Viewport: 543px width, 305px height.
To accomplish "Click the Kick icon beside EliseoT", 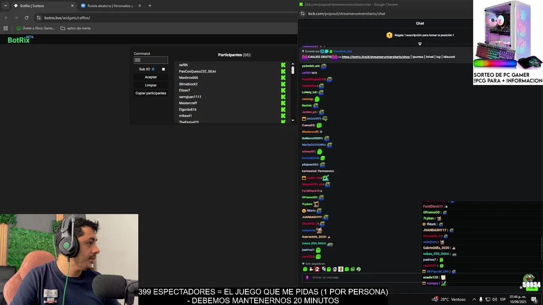I will coord(283,90).
